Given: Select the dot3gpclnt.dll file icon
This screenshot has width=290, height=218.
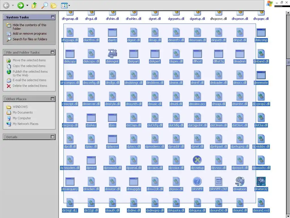Looking at the screenshot, I should tap(197, 118).
